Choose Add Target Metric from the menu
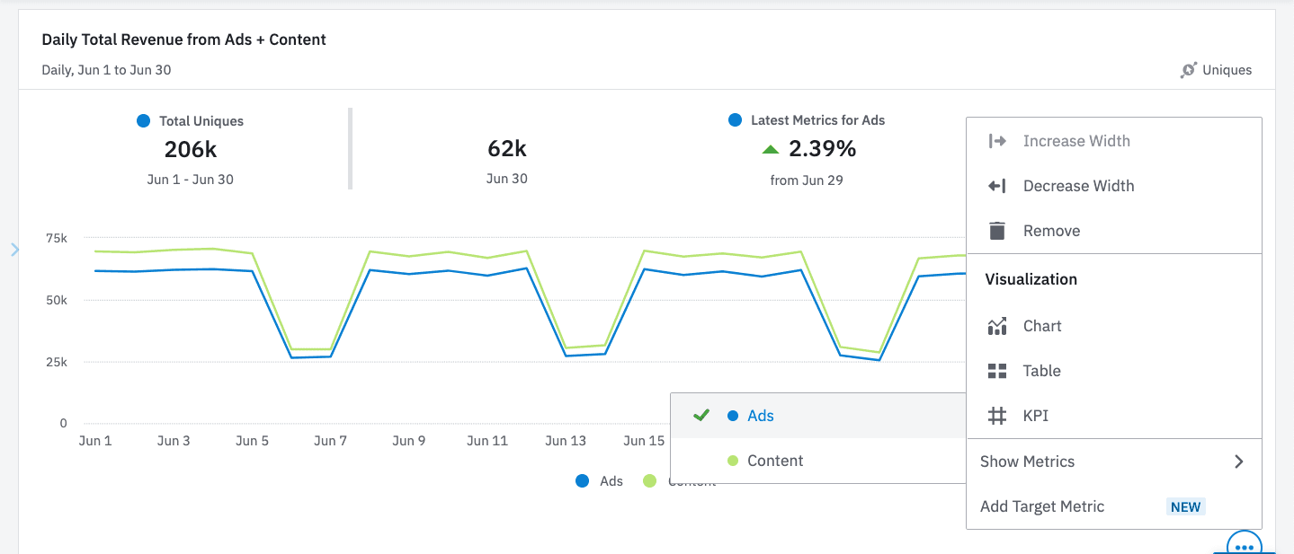The width and height of the screenshot is (1294, 554). click(x=1042, y=506)
